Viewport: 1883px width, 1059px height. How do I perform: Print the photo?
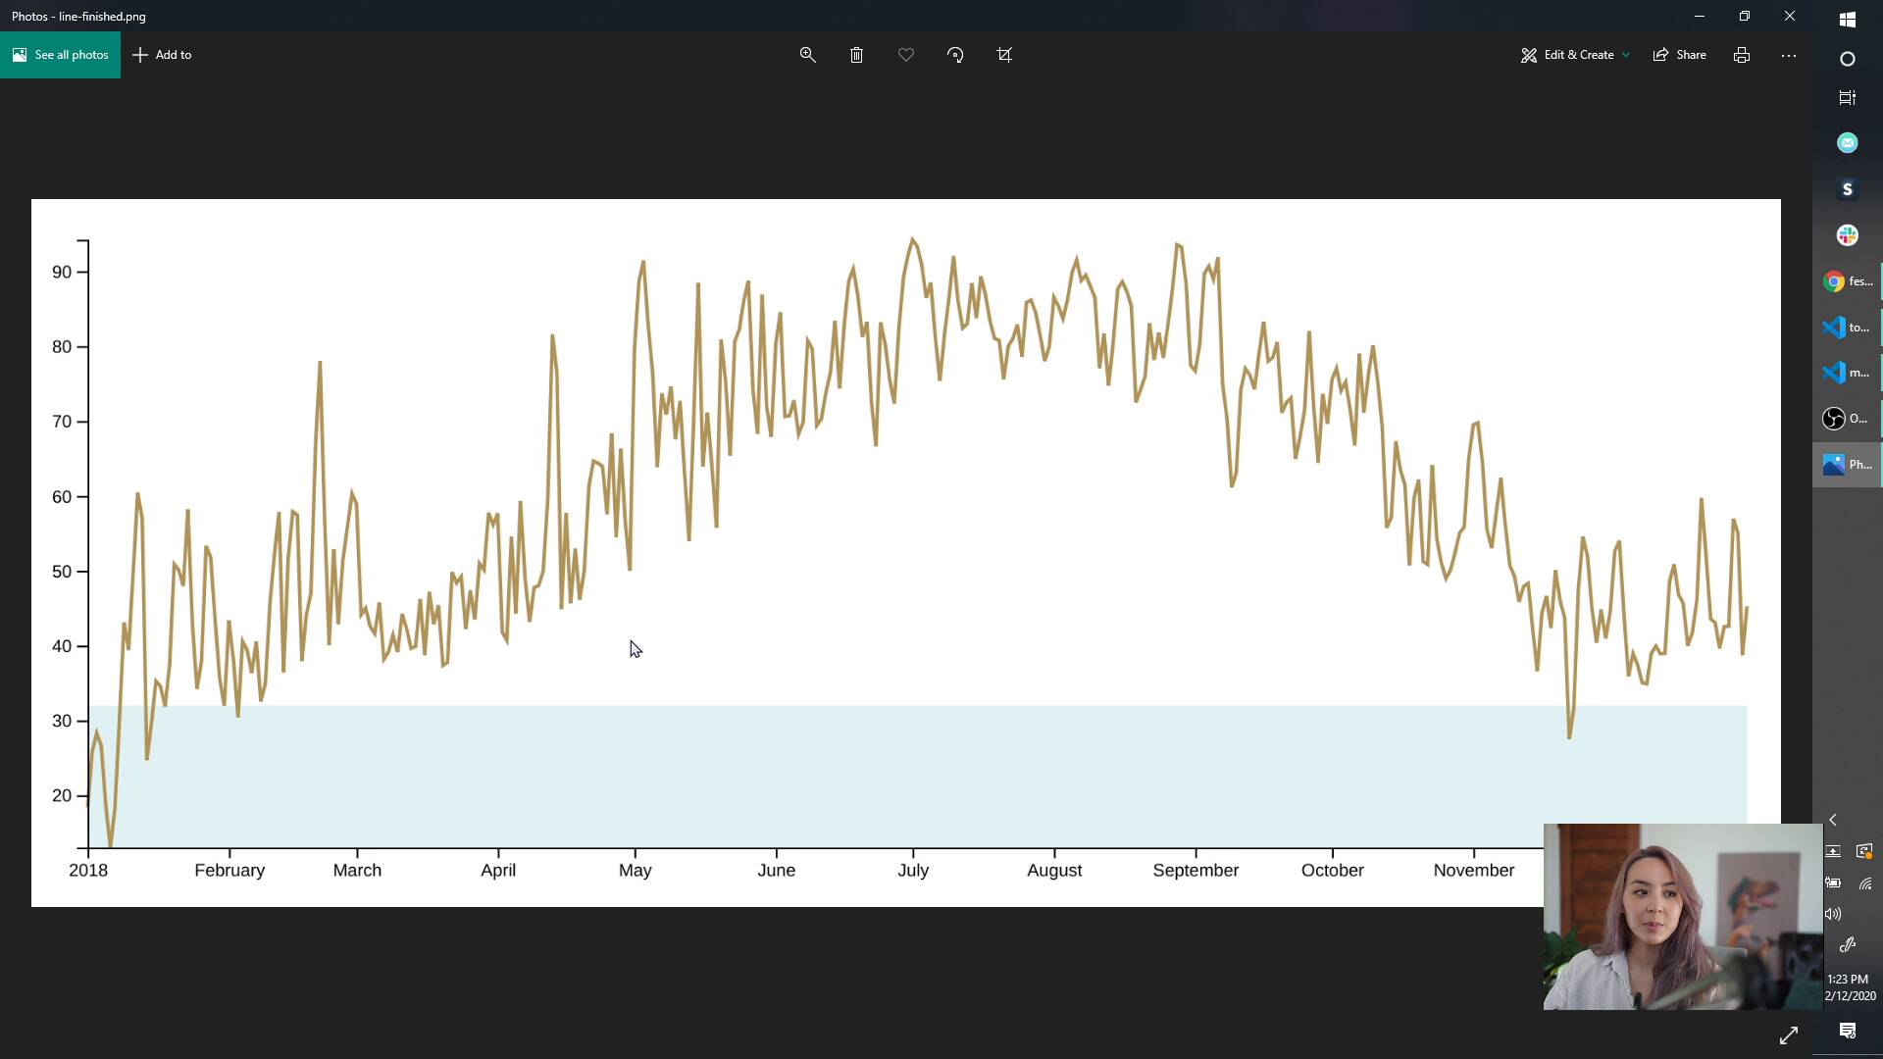click(1742, 55)
